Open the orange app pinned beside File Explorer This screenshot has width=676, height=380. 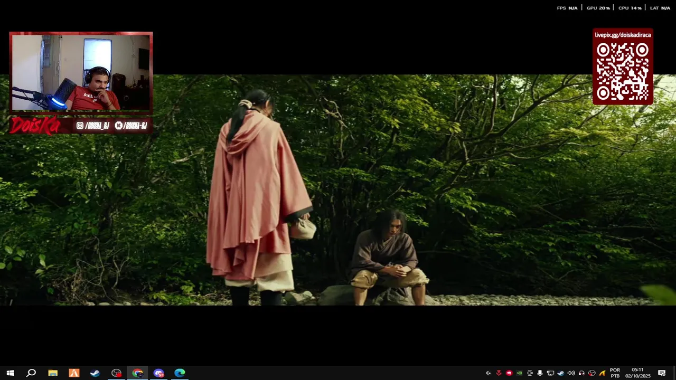point(74,373)
